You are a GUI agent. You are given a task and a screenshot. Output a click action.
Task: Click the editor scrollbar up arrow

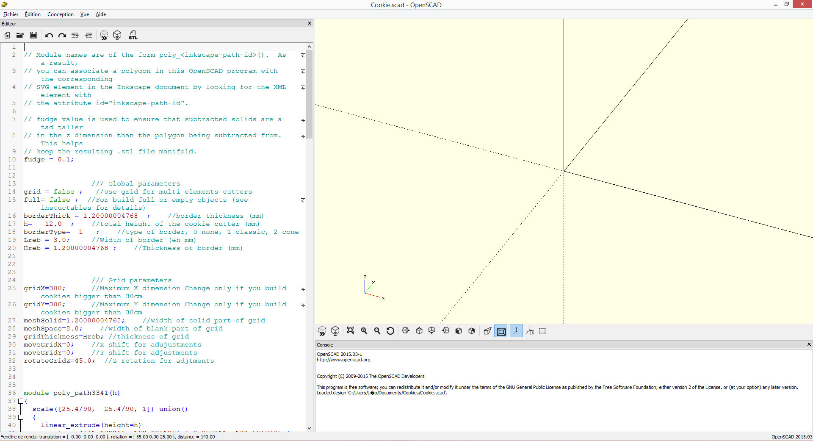pos(309,47)
